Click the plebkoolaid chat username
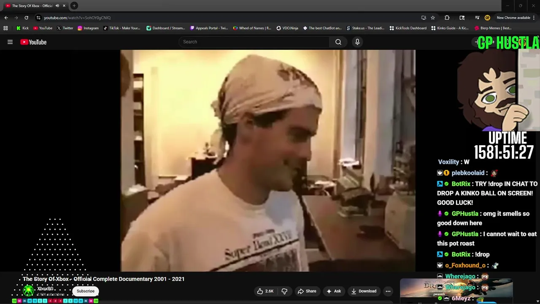Image resolution: width=540 pixels, height=304 pixels. [x=468, y=173]
